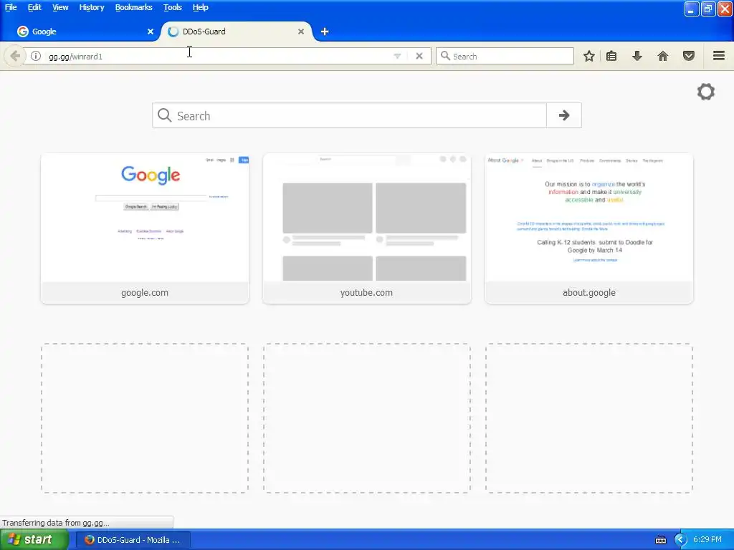734x550 pixels.
Task: Open a new tab with the plus button
Action: click(325, 32)
